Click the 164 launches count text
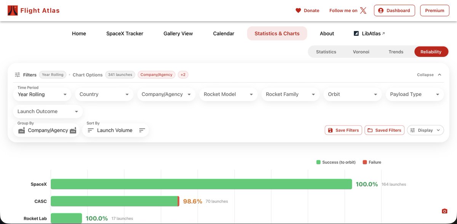Image resolution: width=457 pixels, height=224 pixels. [x=394, y=184]
